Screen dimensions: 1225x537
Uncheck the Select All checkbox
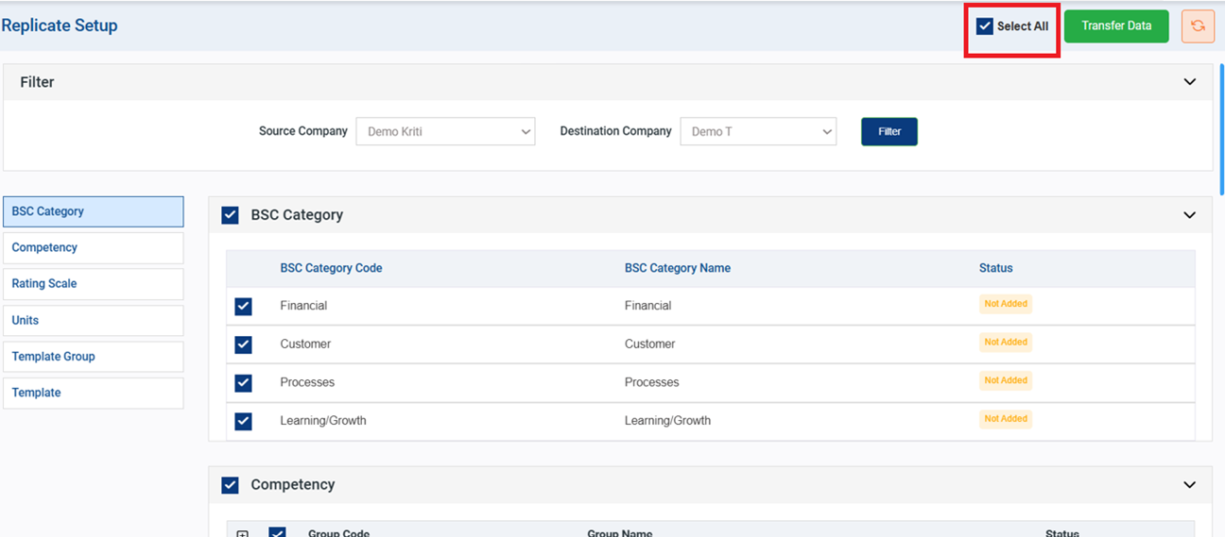tap(985, 26)
